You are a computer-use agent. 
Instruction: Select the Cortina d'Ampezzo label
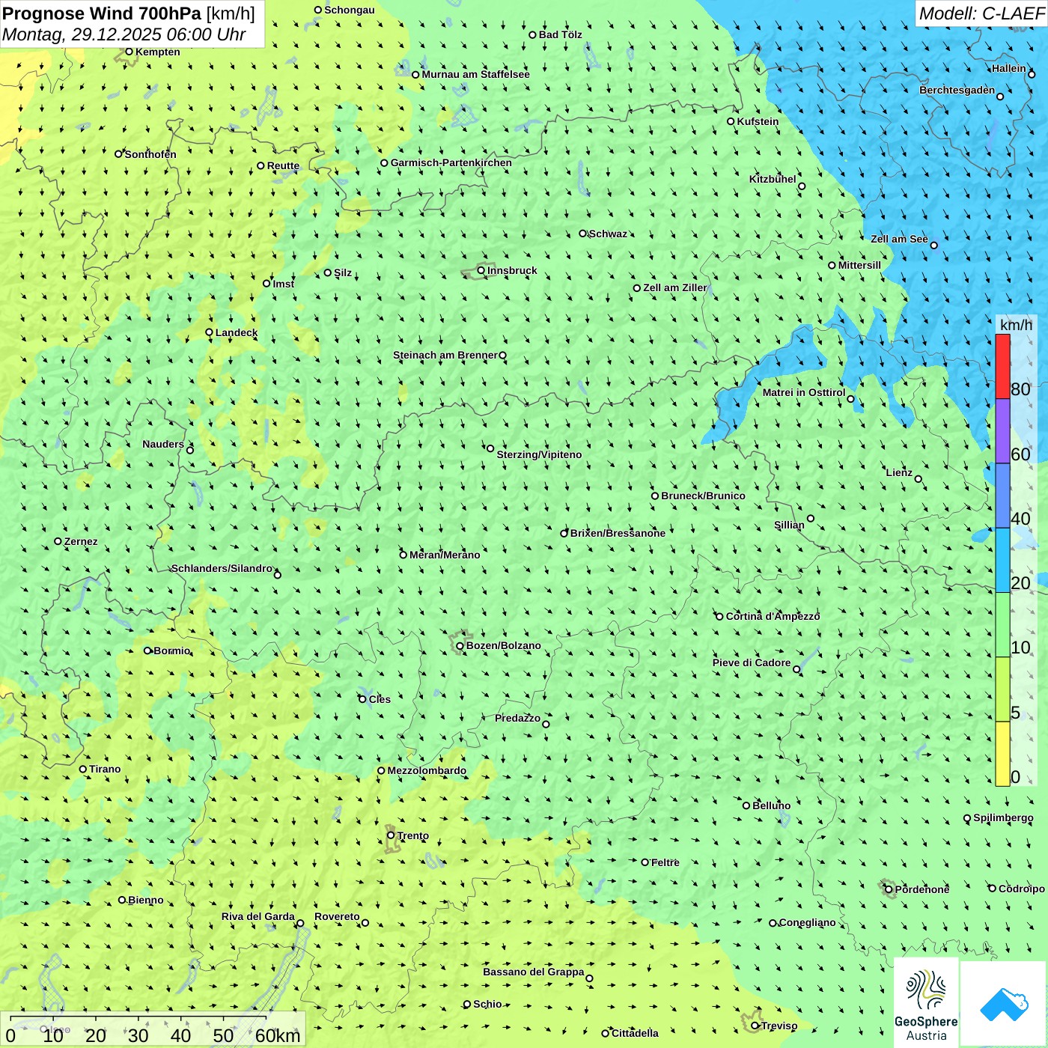(773, 616)
